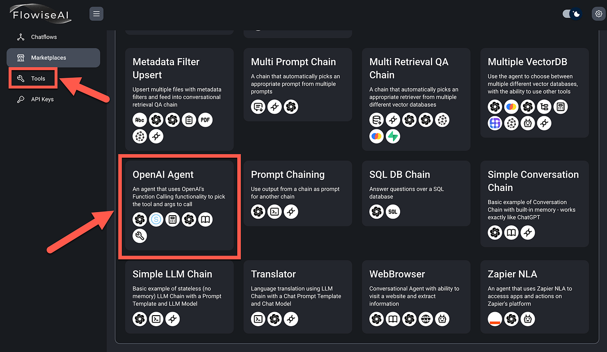This screenshot has width=607, height=352.
Task: Click the blue Serp API icon on OpenAI Agent card
Action: pyautogui.click(x=156, y=219)
